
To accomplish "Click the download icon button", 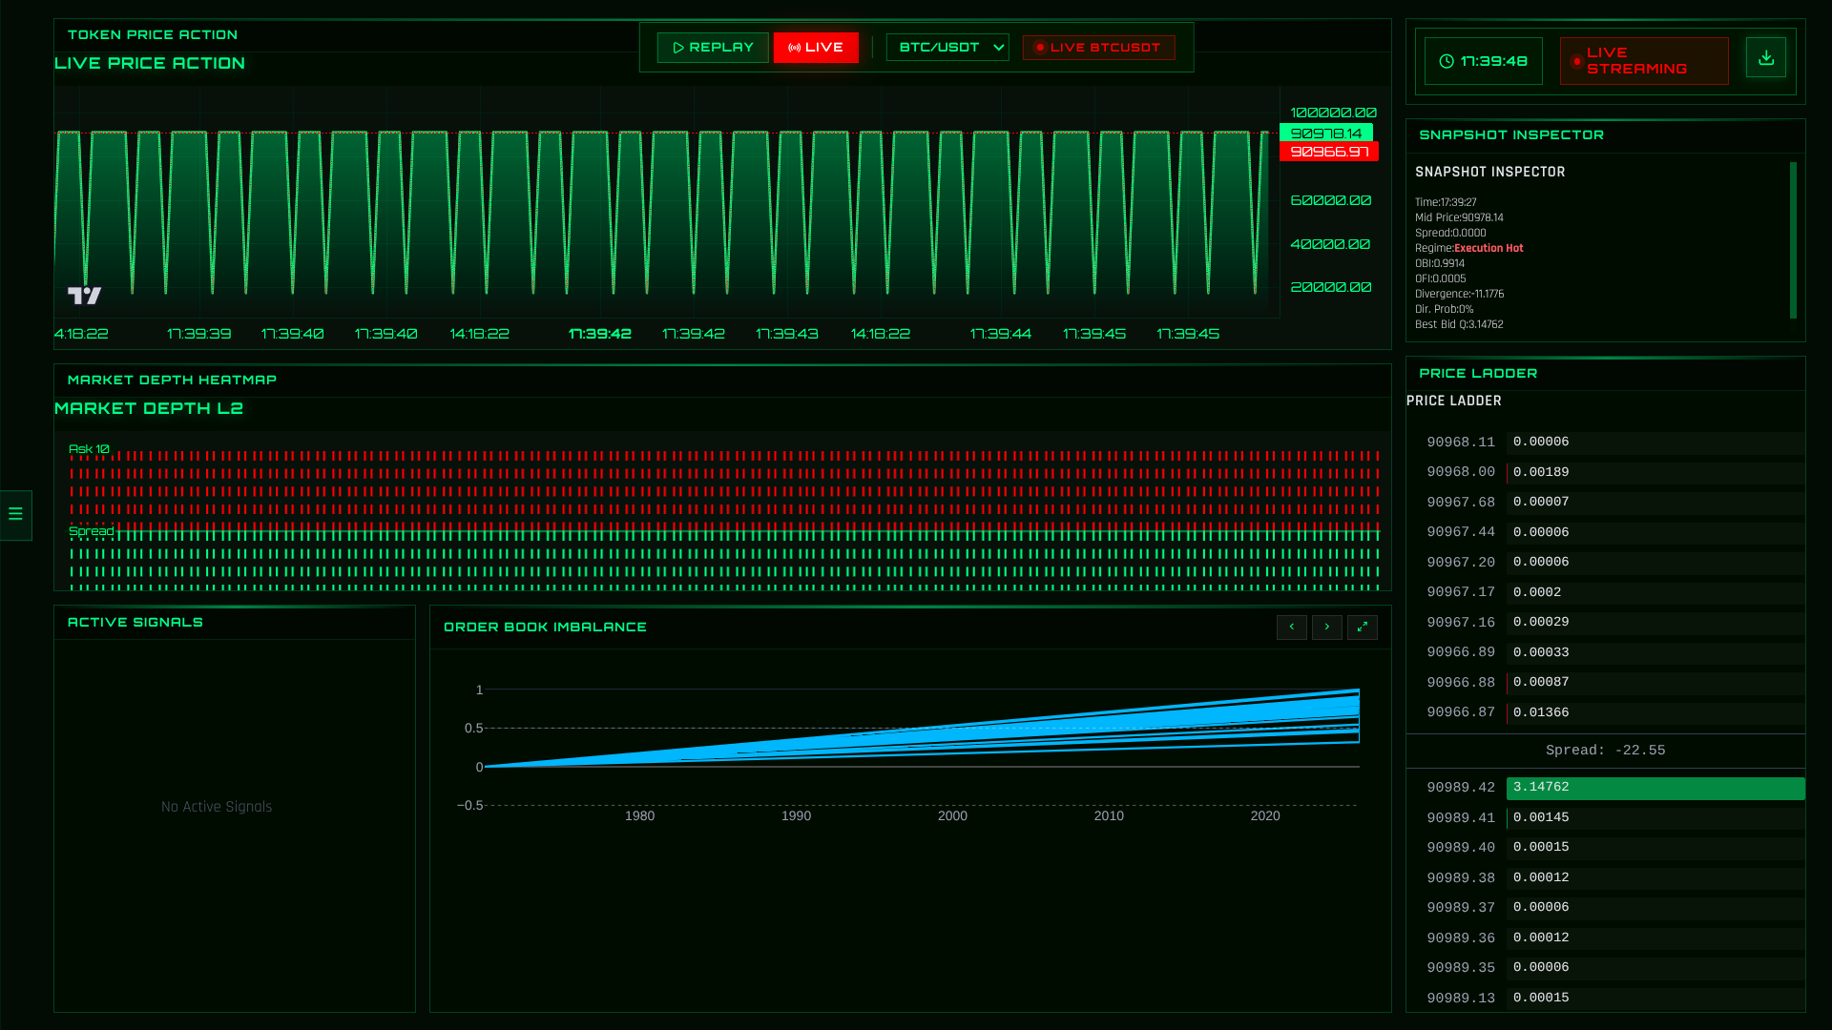I will pyautogui.click(x=1765, y=58).
